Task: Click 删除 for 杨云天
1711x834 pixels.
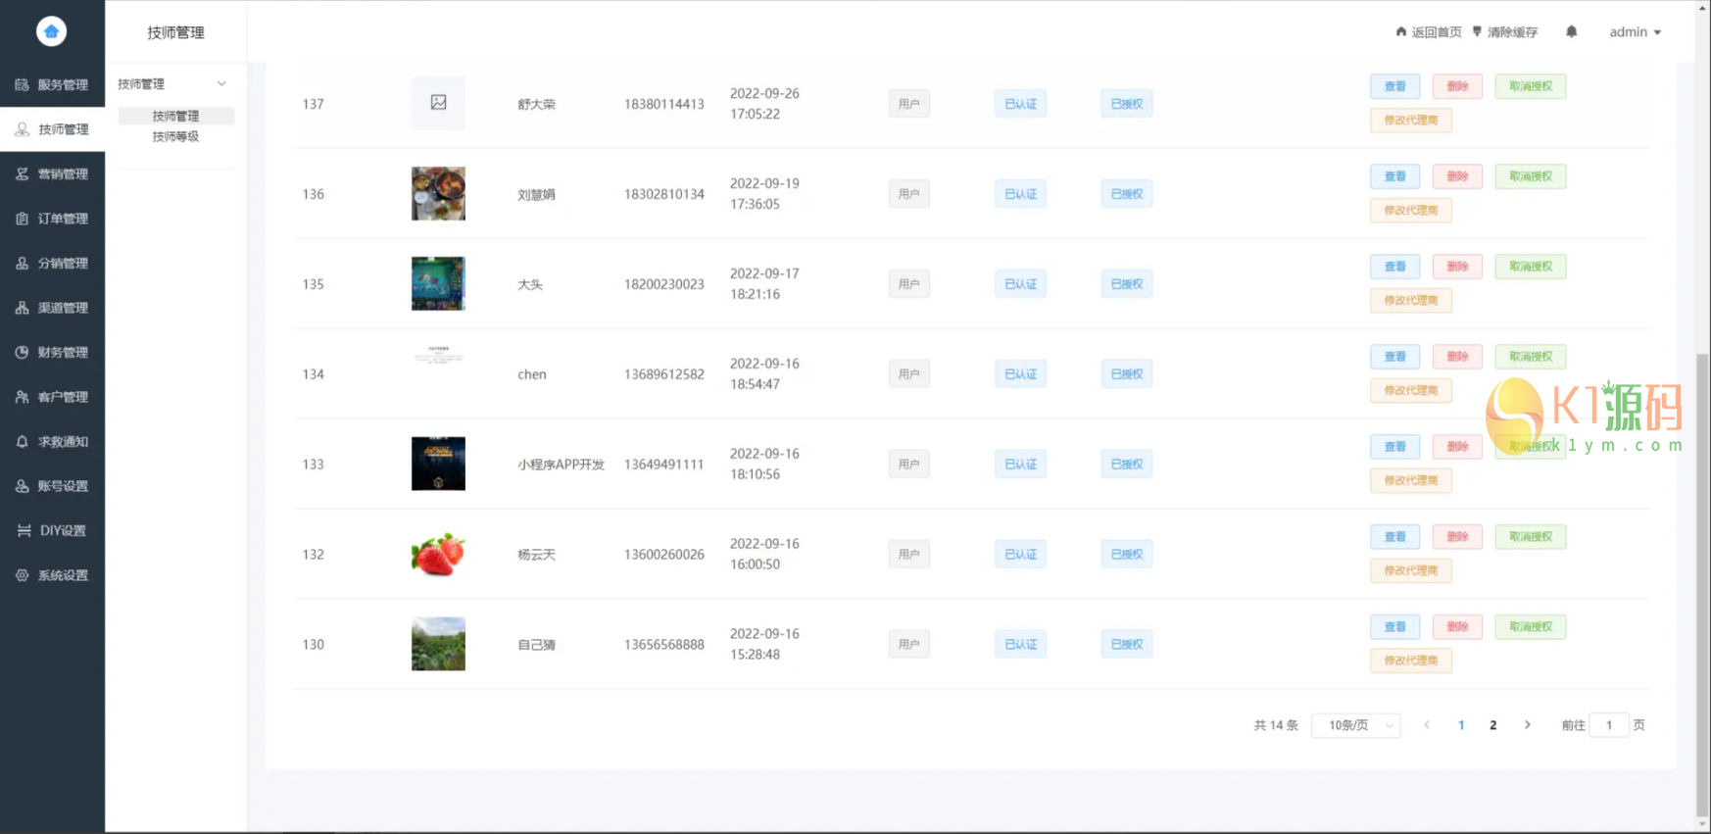Action: (x=1457, y=537)
